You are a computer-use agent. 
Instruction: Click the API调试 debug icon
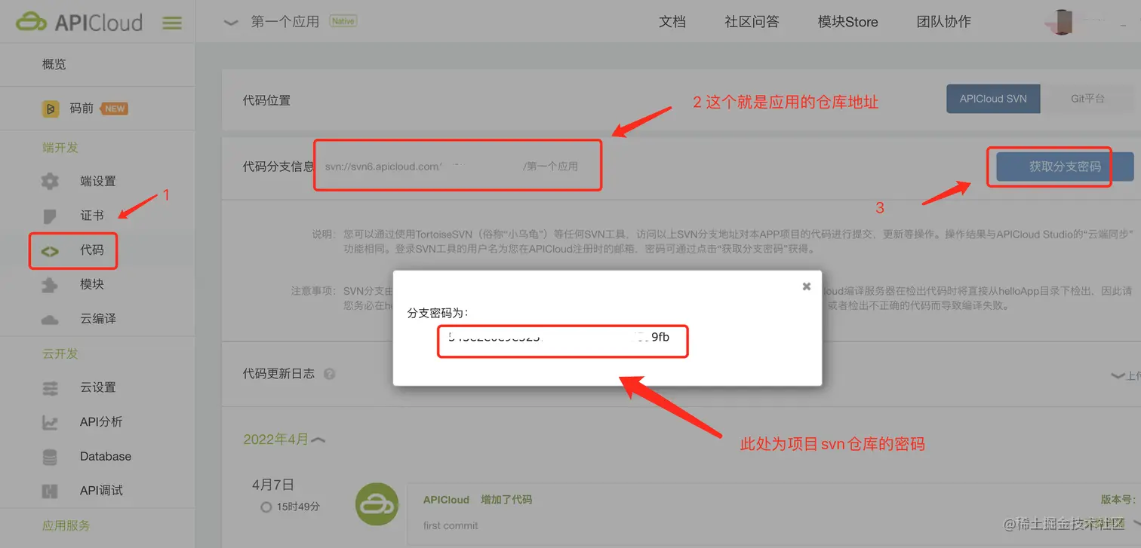[50, 491]
